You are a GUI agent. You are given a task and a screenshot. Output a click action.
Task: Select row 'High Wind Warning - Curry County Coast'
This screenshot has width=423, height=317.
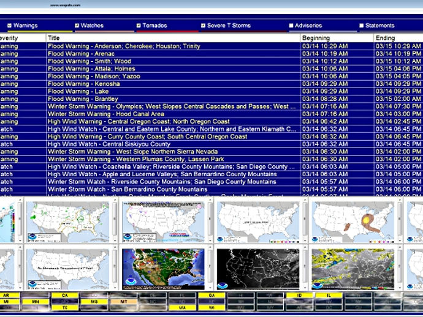coord(211,136)
